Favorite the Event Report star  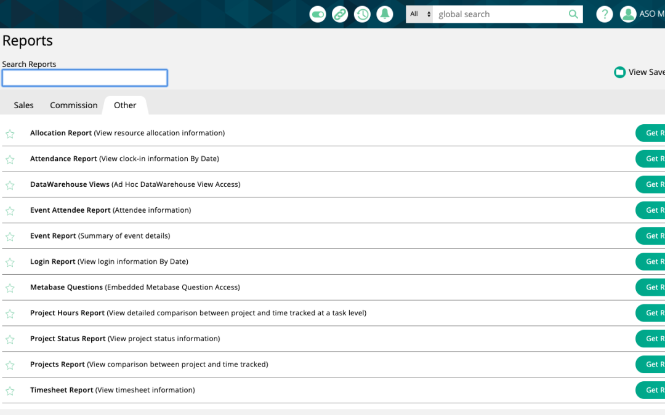point(10,237)
